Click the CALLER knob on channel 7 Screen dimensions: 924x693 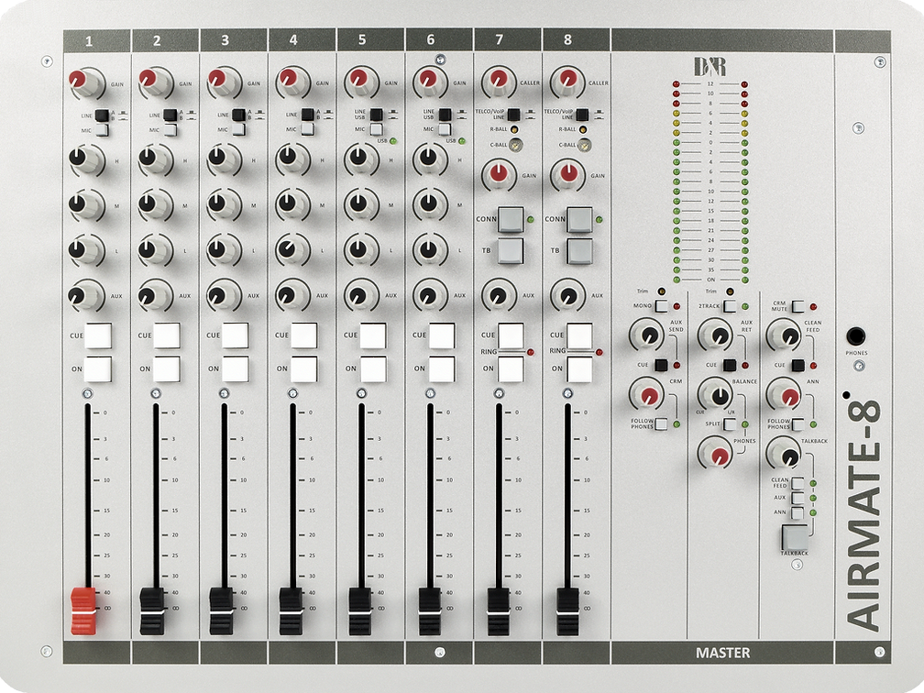pos(499,82)
